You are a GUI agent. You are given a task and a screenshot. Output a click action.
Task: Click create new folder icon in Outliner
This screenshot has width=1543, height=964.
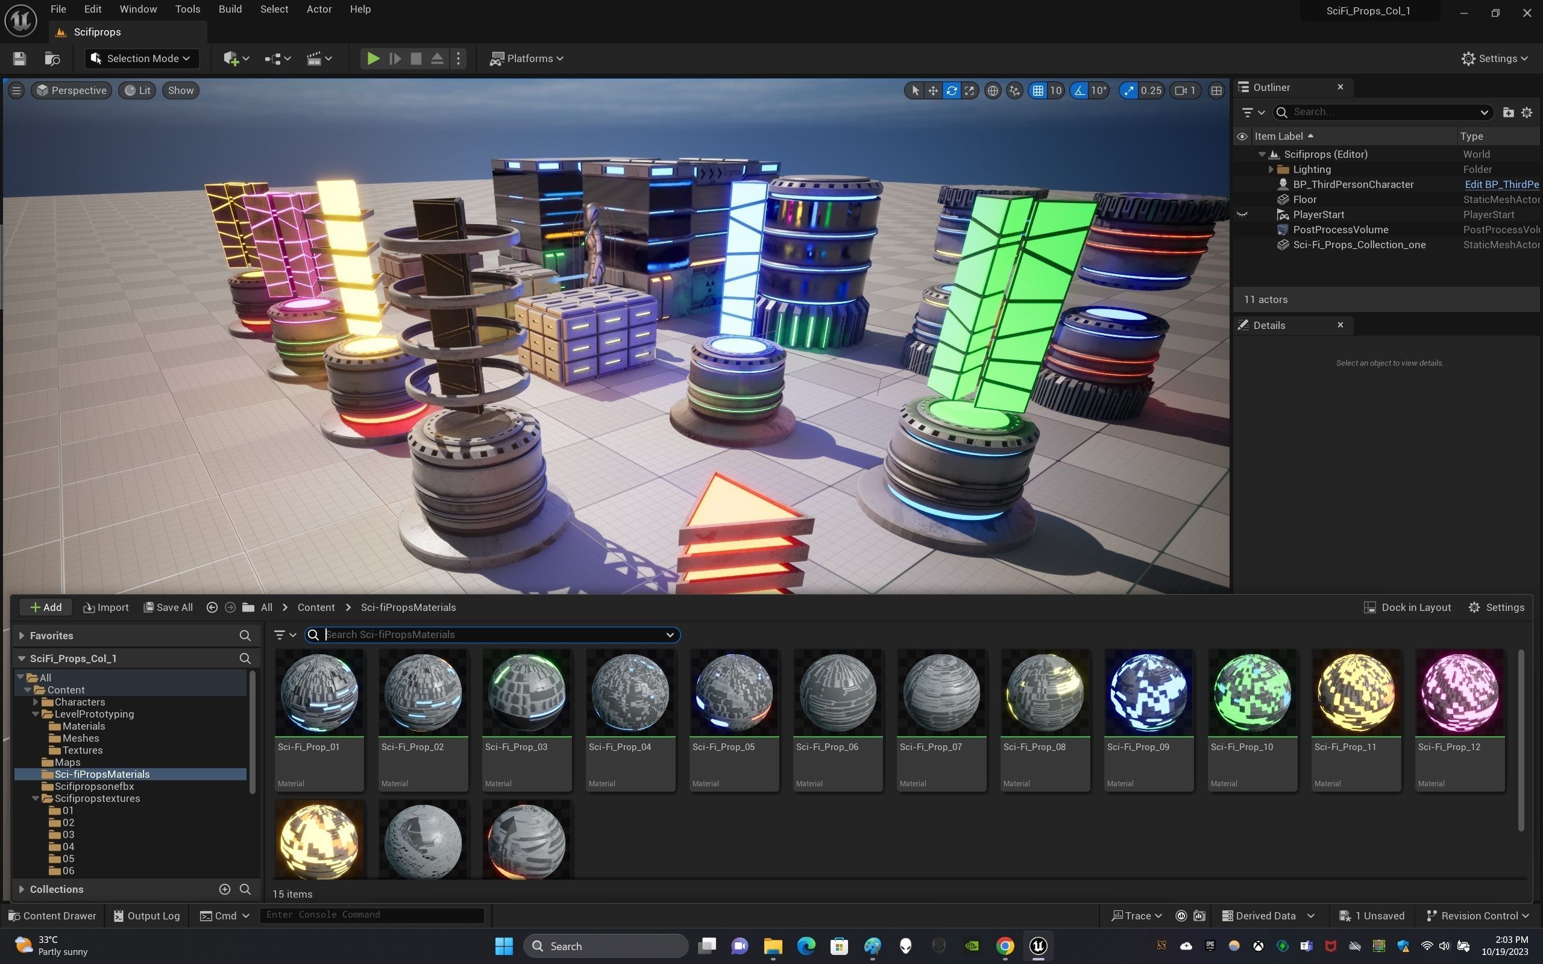click(x=1508, y=112)
